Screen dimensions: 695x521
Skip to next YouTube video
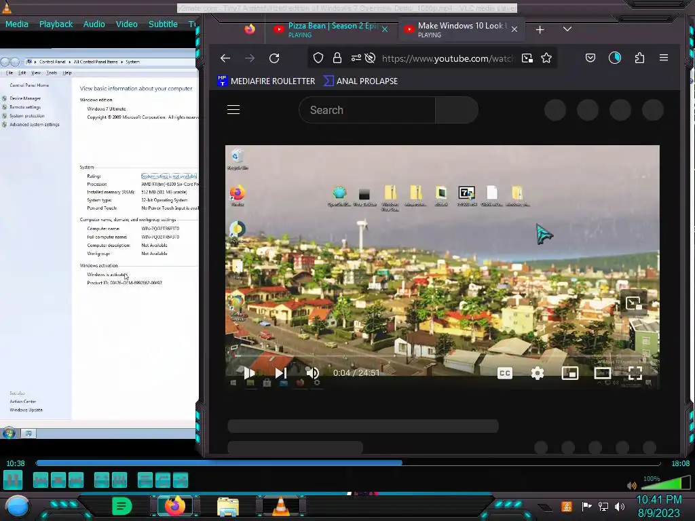click(281, 373)
